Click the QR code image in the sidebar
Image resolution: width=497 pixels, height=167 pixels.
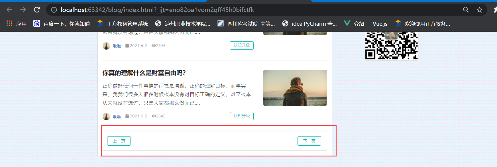(x=392, y=45)
